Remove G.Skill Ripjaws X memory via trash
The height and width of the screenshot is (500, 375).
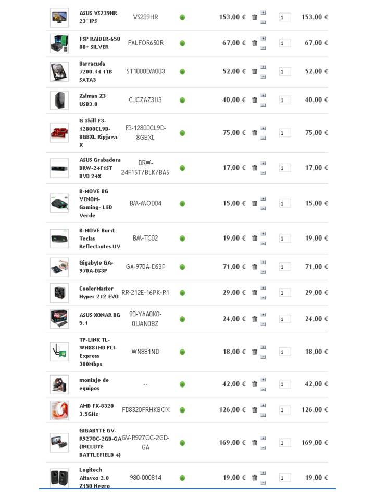[x=255, y=133]
